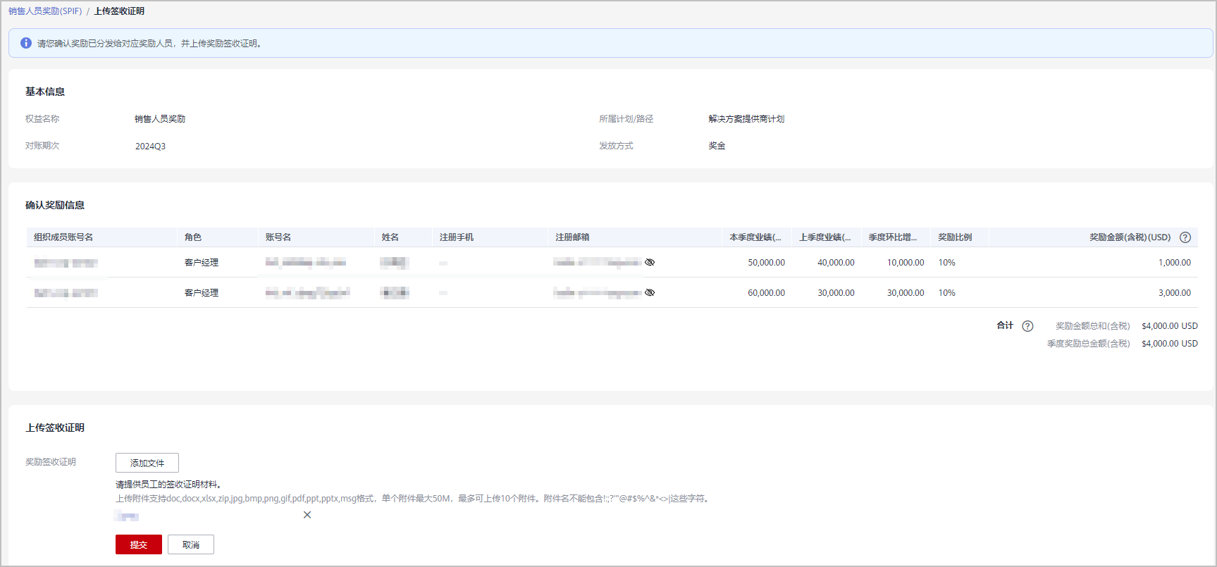Screen dimensions: 1217x567
Task: Open the 销售人员奖励(SPIF) breadcrumb link
Action: (45, 11)
